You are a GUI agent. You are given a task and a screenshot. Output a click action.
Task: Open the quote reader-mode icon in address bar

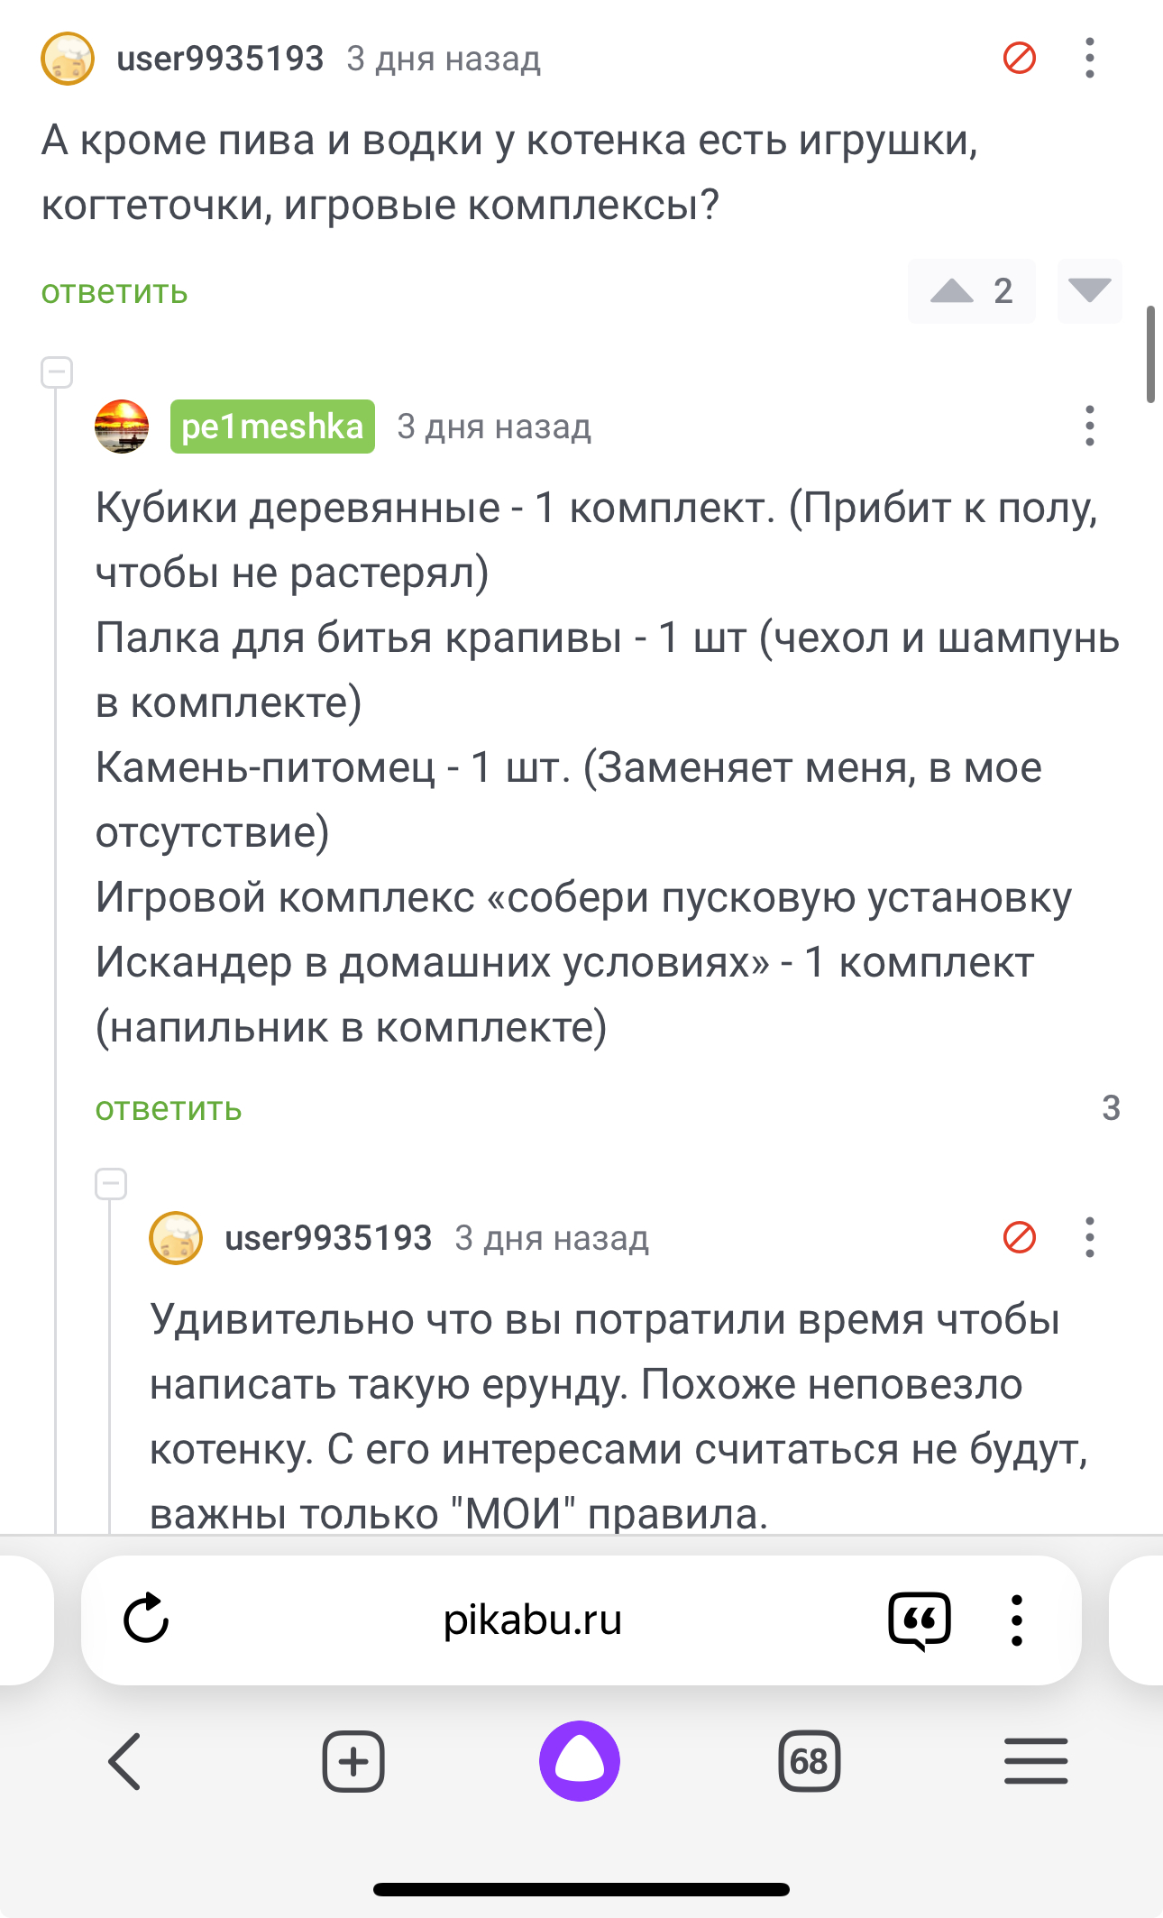919,1620
